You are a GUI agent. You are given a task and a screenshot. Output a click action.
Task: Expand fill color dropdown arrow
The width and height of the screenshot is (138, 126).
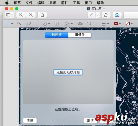tap(132, 24)
